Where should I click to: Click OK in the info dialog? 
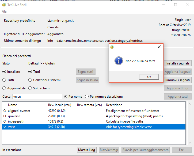(x=149, y=77)
